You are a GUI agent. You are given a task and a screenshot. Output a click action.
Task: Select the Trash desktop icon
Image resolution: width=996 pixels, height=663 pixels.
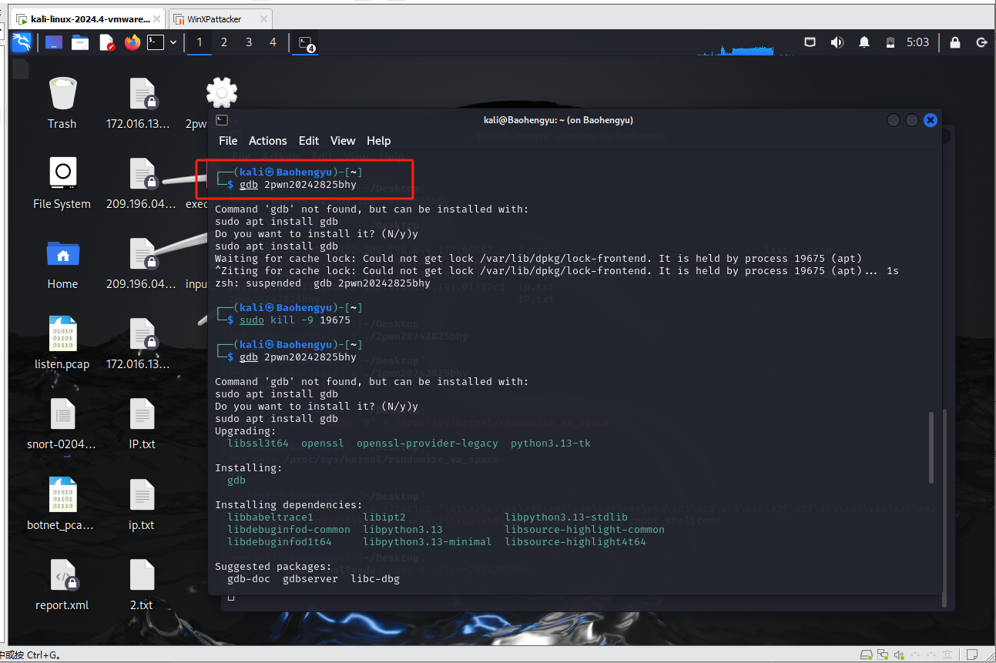click(62, 103)
